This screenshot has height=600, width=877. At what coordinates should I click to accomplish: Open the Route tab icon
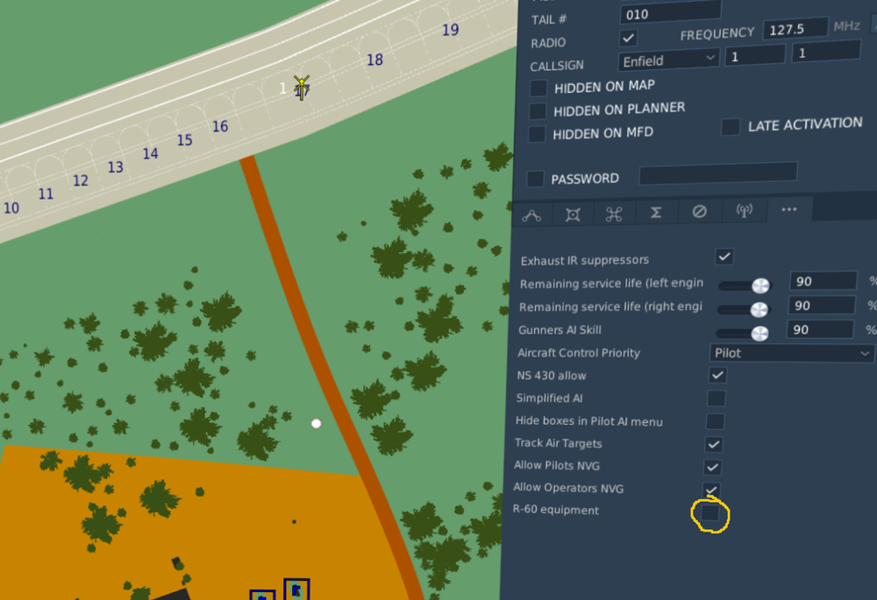tap(531, 215)
